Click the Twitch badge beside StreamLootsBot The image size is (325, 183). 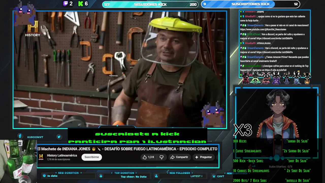click(241, 66)
